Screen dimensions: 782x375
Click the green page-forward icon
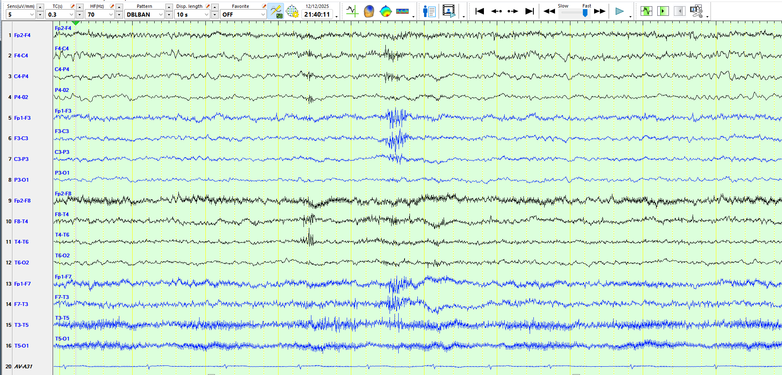663,11
